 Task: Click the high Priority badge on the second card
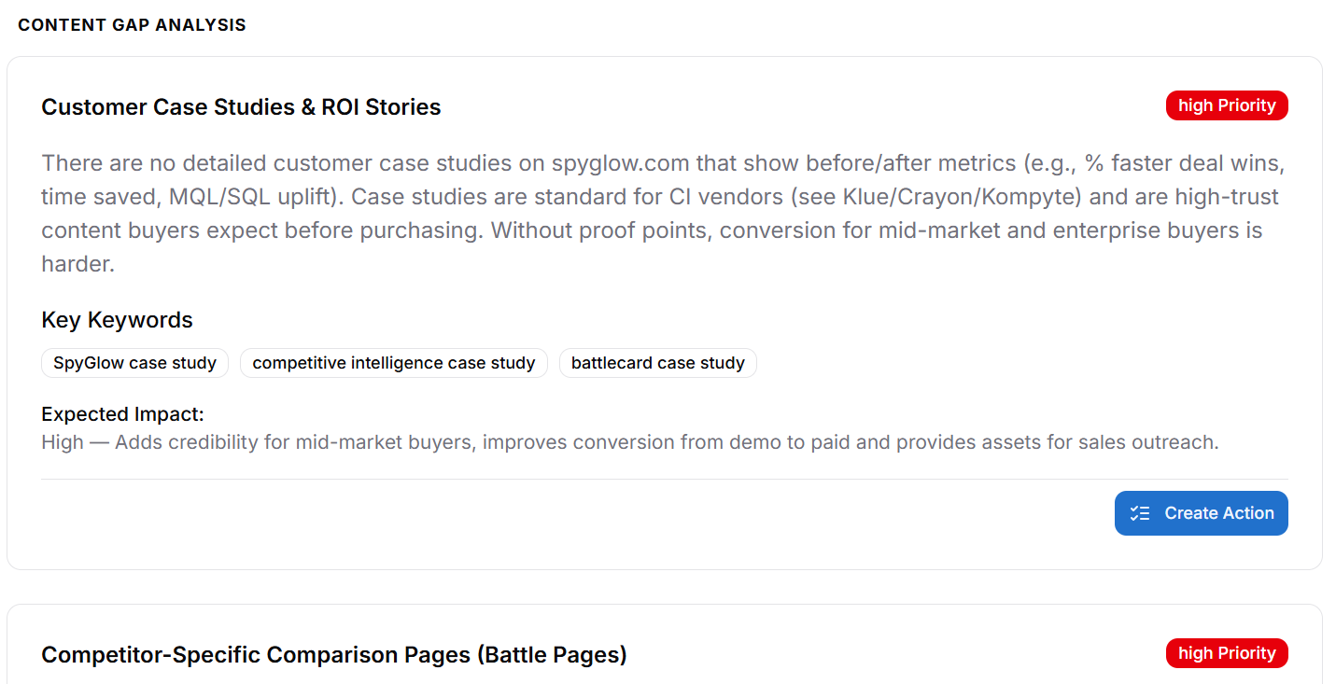(x=1227, y=652)
